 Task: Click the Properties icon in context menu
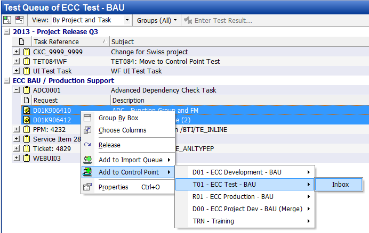click(x=88, y=187)
